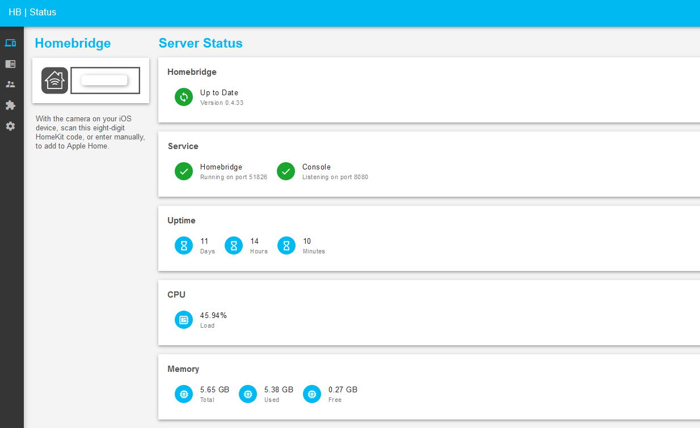Click the Service card heading
The width and height of the screenshot is (700, 428).
coord(183,146)
